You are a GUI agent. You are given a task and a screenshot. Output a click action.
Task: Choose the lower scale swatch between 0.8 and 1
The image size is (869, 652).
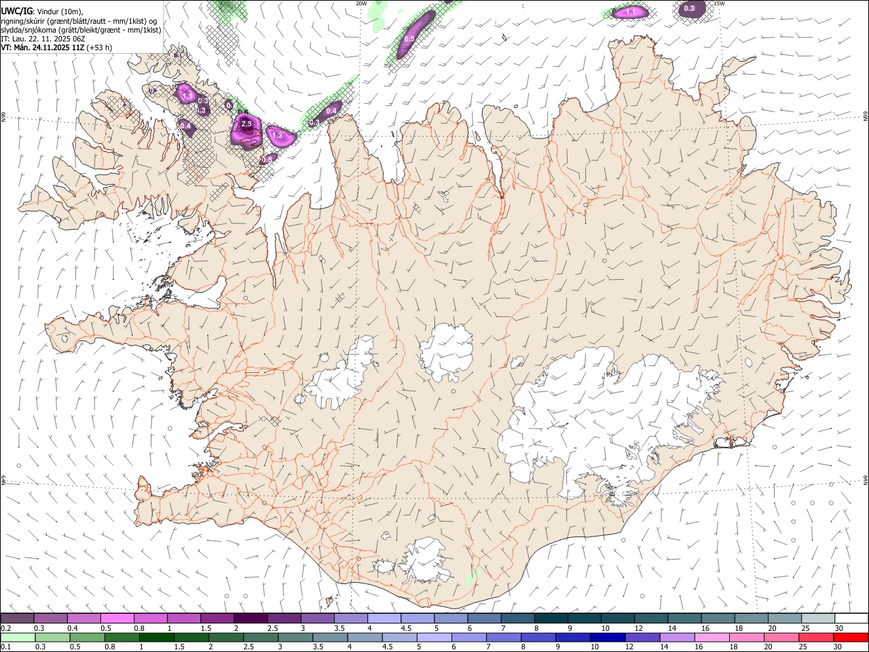point(122,638)
